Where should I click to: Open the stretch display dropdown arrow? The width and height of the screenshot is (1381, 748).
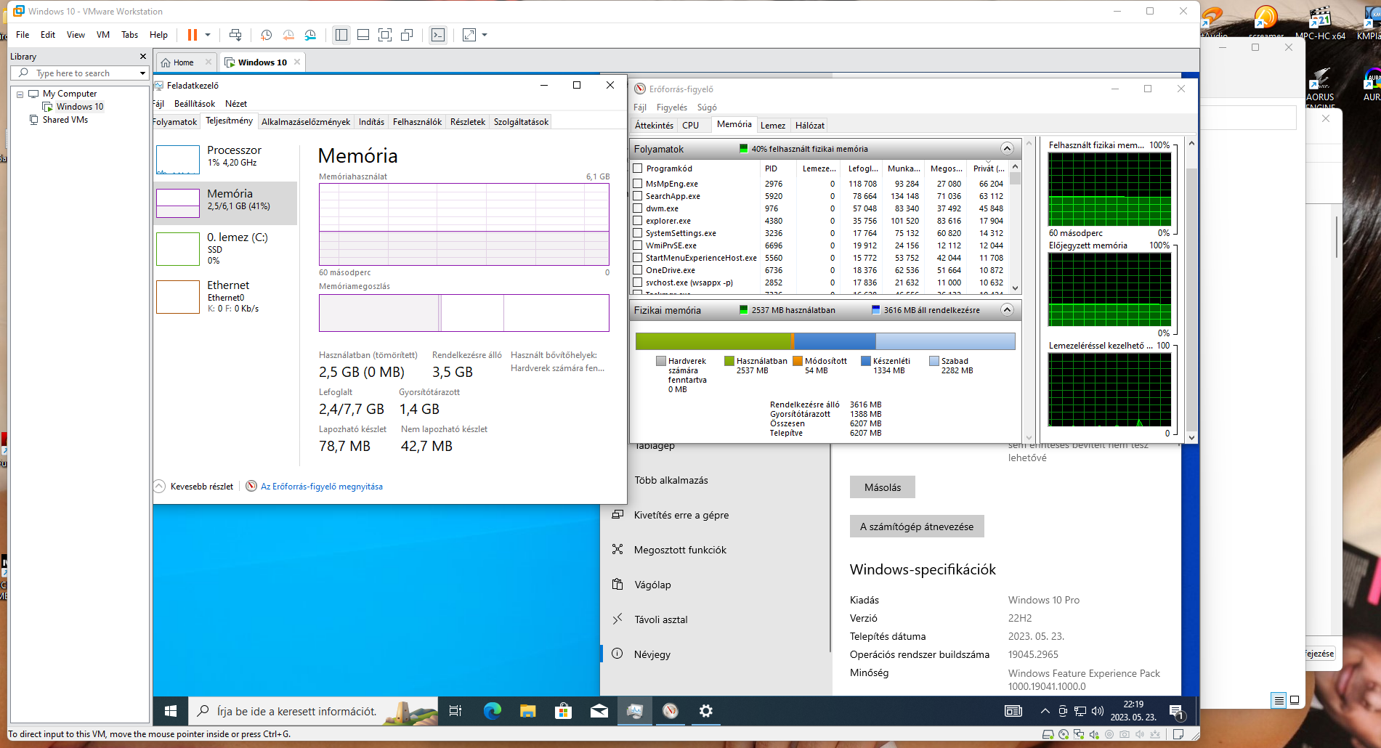[x=485, y=35]
